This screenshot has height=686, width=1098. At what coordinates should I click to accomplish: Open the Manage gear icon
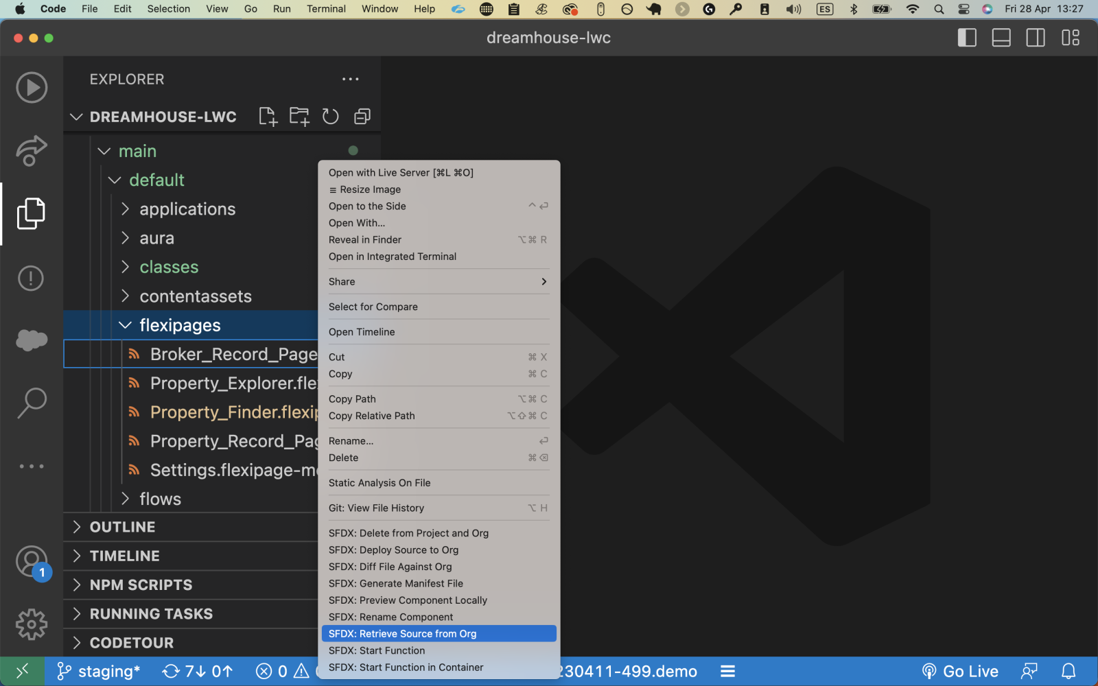coord(32,625)
